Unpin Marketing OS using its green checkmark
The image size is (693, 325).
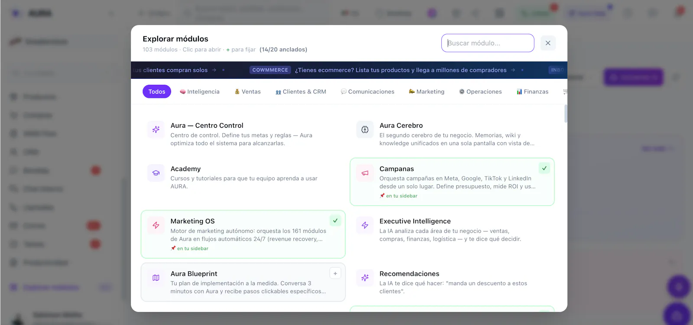coord(335,220)
